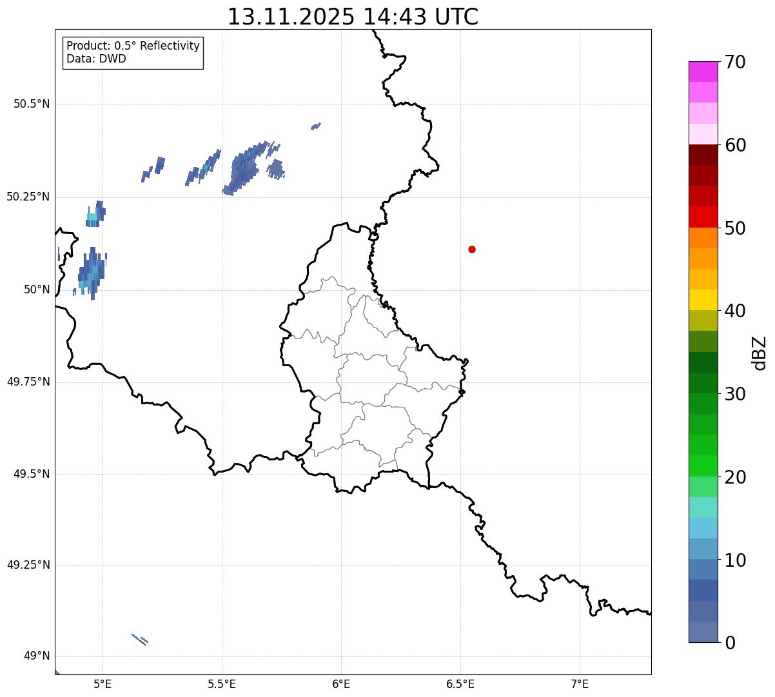This screenshot has height=697, width=775.
Task: Click the latitude label "49.5°N"
Action: pos(32,474)
